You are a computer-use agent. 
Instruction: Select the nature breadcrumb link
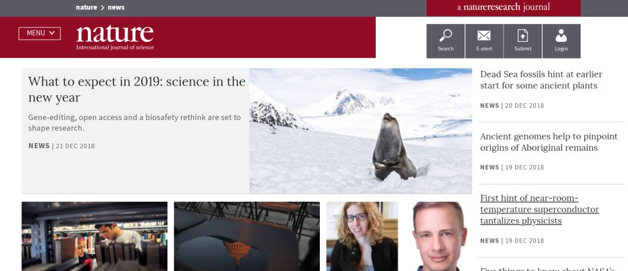(x=87, y=7)
